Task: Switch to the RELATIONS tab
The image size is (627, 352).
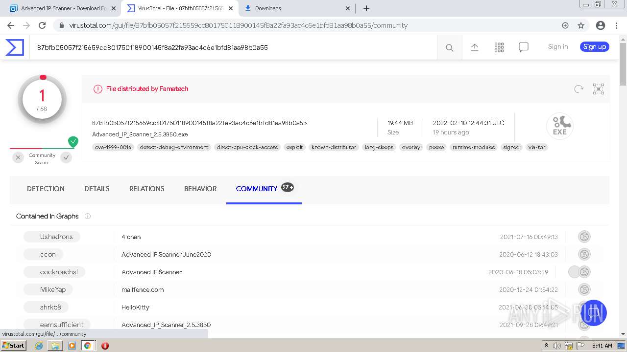Action: [147, 189]
